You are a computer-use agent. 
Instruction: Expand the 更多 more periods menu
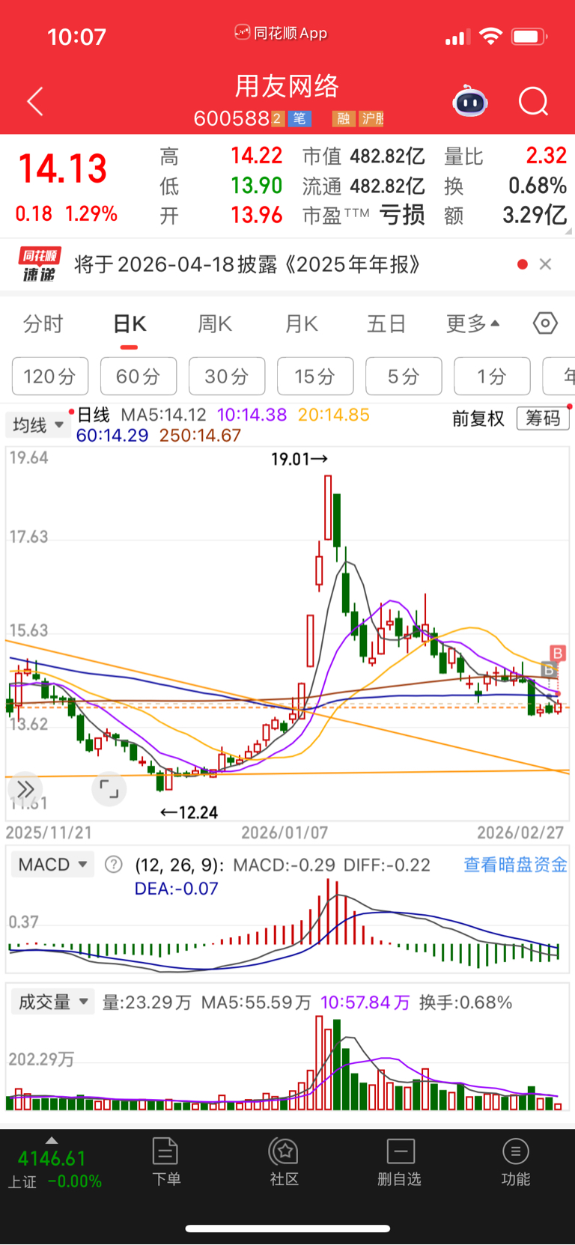[473, 324]
